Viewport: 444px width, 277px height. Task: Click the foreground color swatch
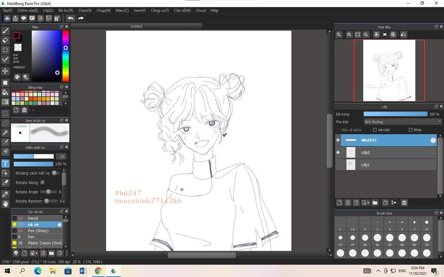click(16, 35)
